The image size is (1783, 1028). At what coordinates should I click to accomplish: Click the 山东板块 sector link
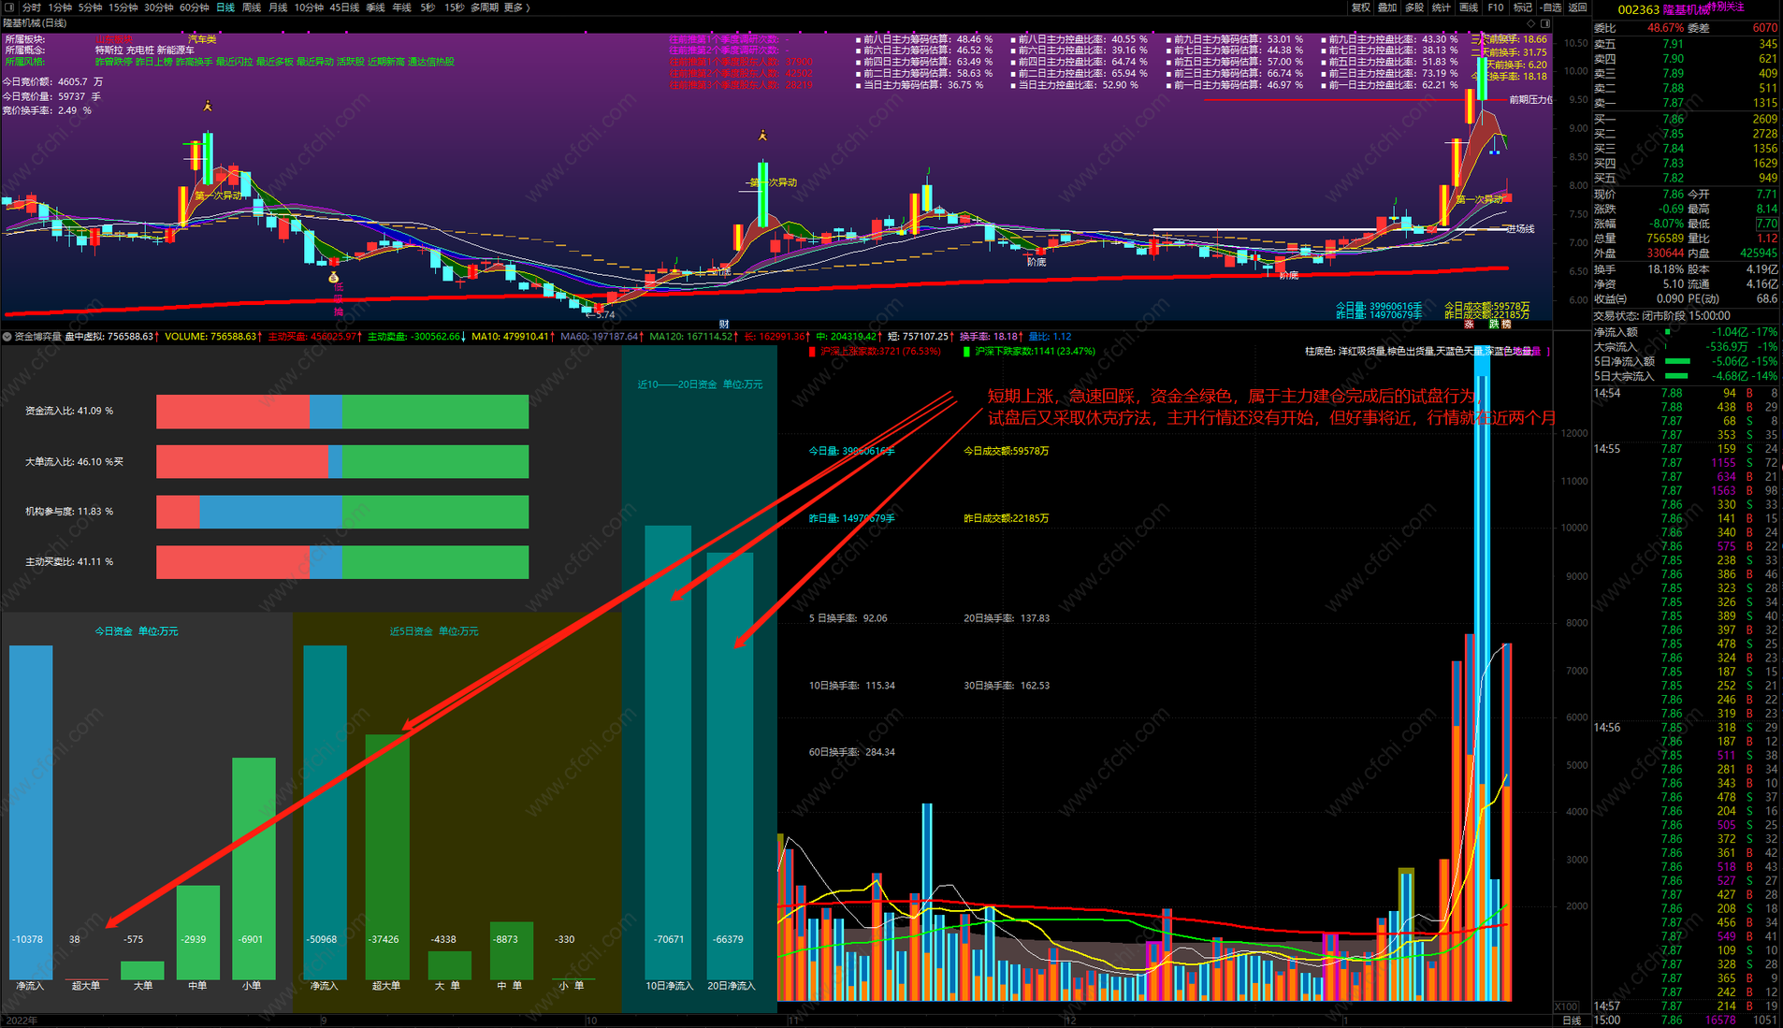pos(114,39)
